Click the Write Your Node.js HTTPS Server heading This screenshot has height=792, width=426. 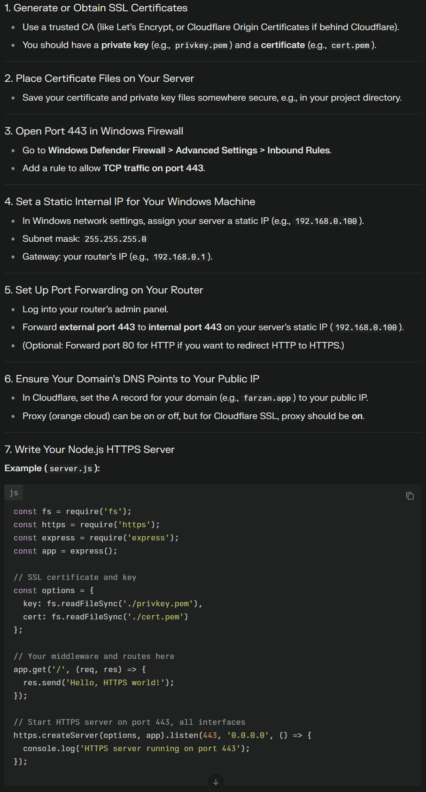94,450
